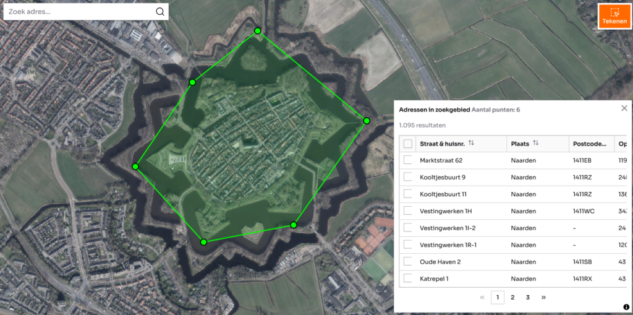This screenshot has height=315, width=633.
Task: Click the easternmost green polygon vertex
Action: pyautogui.click(x=367, y=121)
